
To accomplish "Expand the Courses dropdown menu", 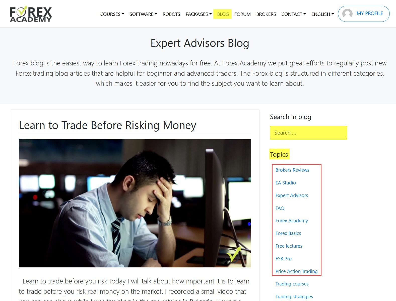I will tap(112, 14).
